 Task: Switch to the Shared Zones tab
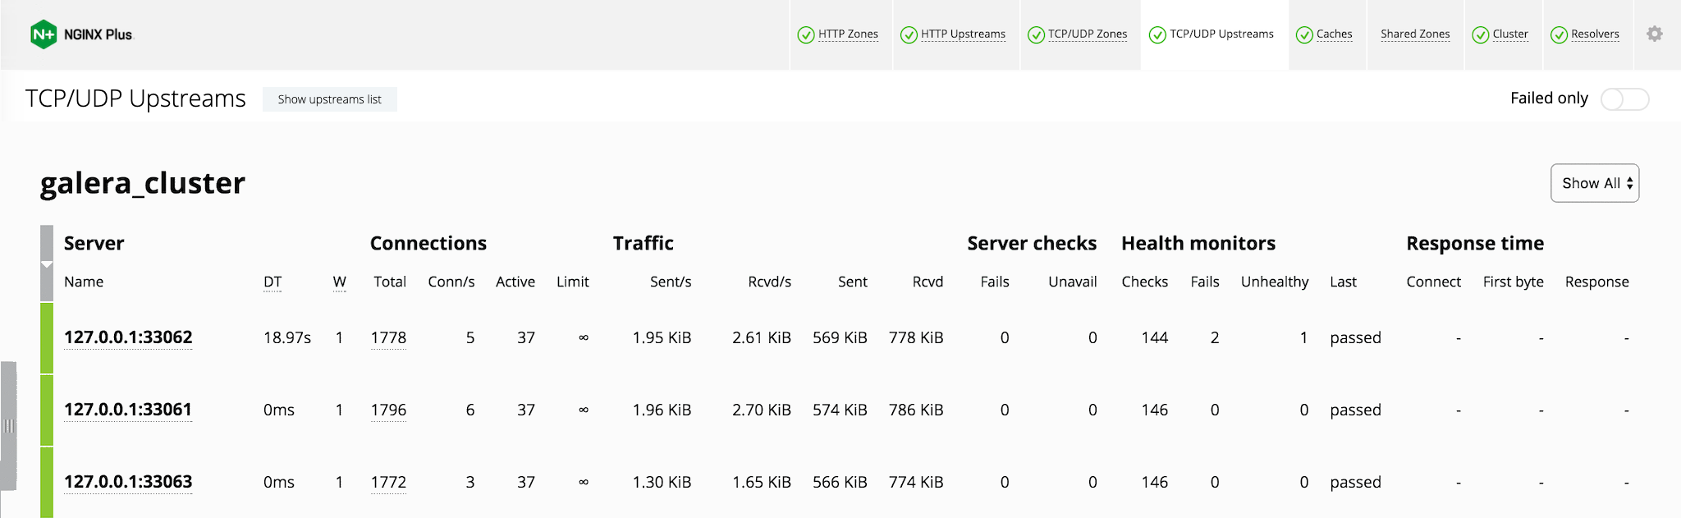[1414, 34]
